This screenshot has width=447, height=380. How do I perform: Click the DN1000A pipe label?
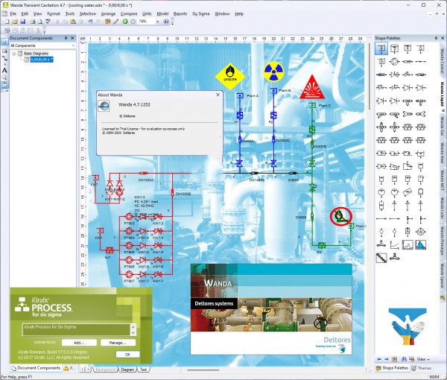pyautogui.click(x=146, y=180)
